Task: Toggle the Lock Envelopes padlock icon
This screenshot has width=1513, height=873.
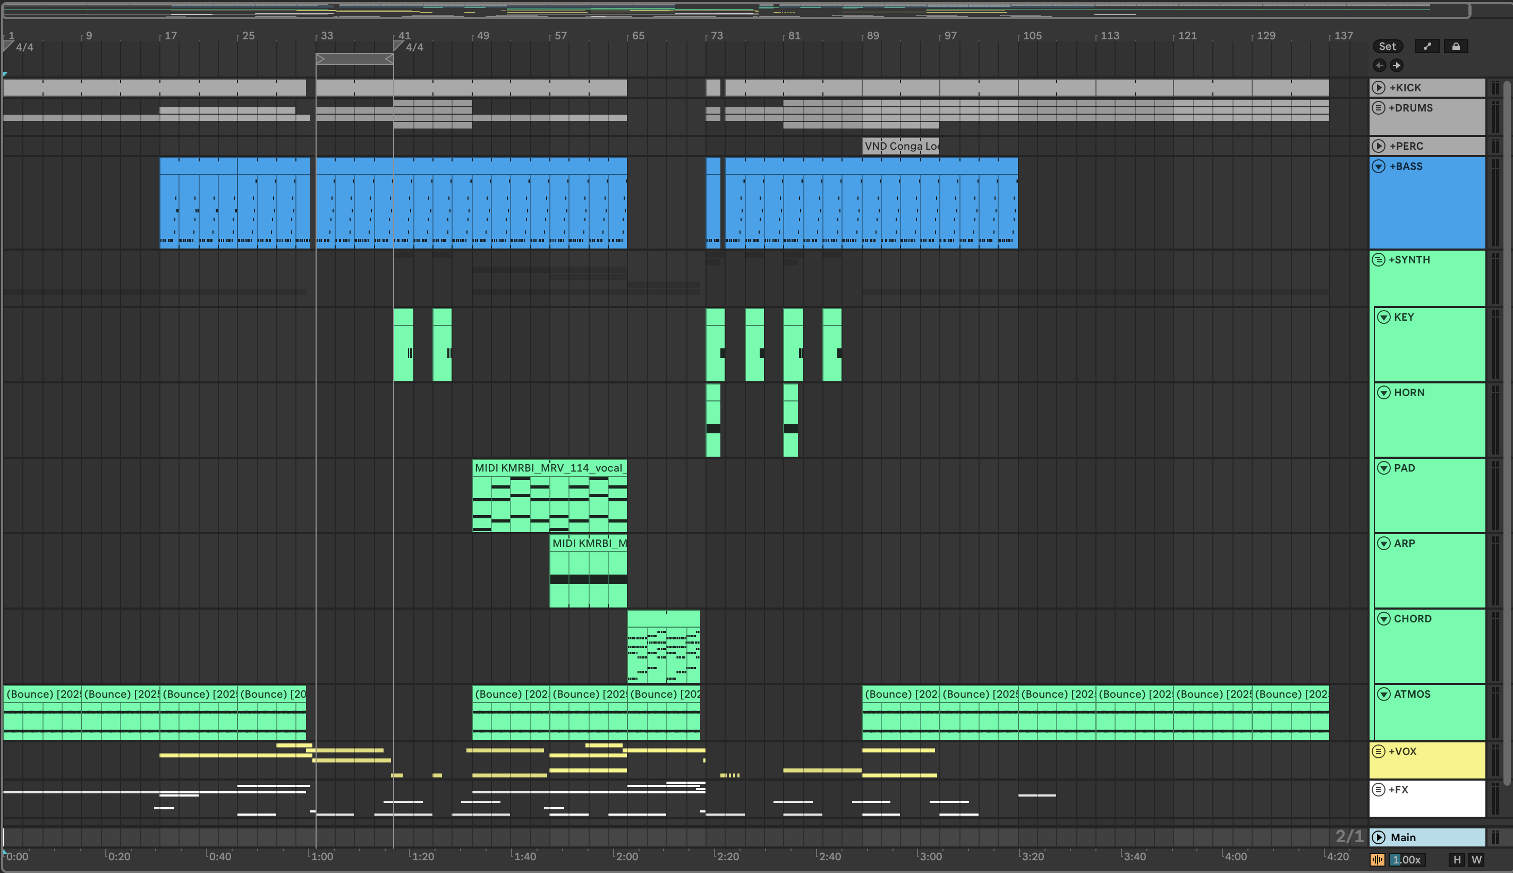Action: pos(1456,46)
